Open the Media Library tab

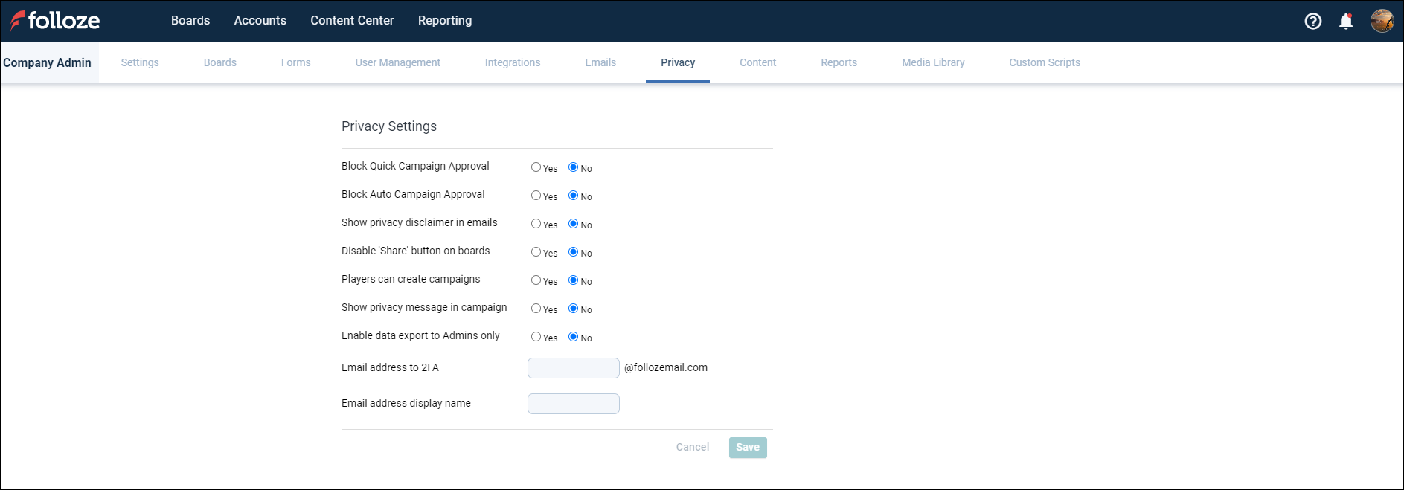[932, 63]
